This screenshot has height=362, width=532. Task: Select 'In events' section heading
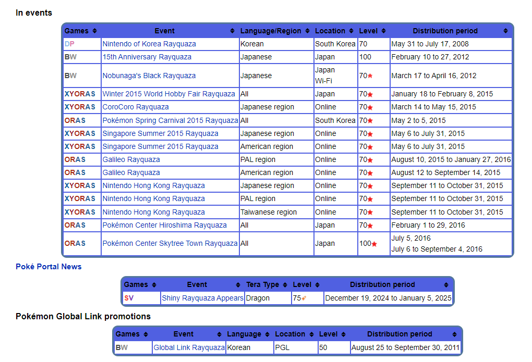(34, 13)
